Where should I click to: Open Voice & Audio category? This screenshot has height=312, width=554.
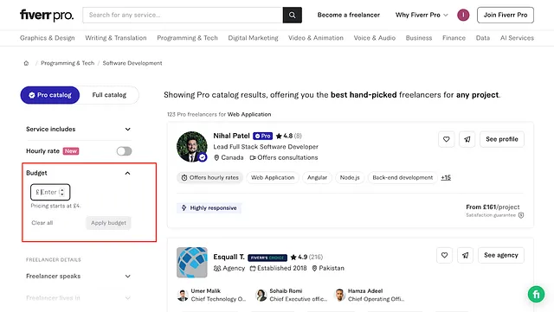[x=375, y=38]
